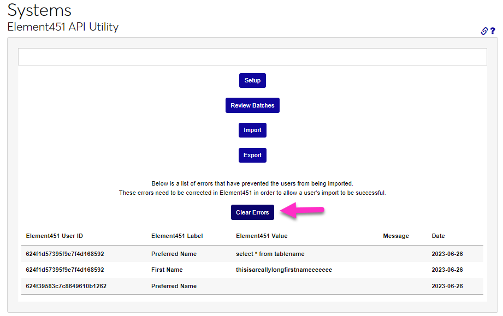
Task: Select user ID 624f39583c7c8649610b1262
Action: (x=66, y=286)
